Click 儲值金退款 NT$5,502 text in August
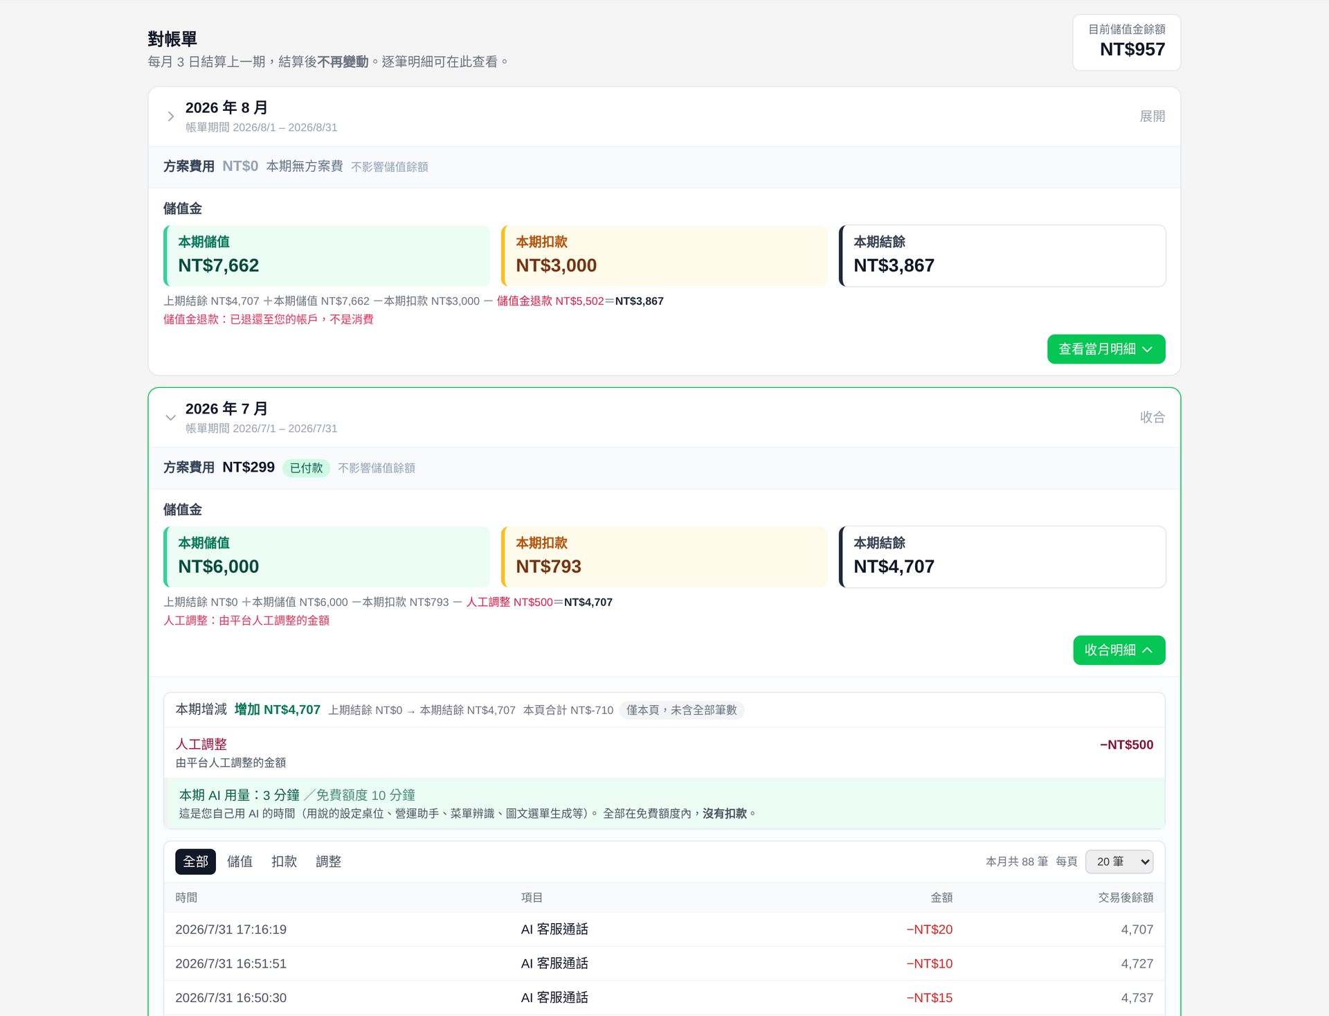Image resolution: width=1329 pixels, height=1016 pixels. tap(550, 301)
